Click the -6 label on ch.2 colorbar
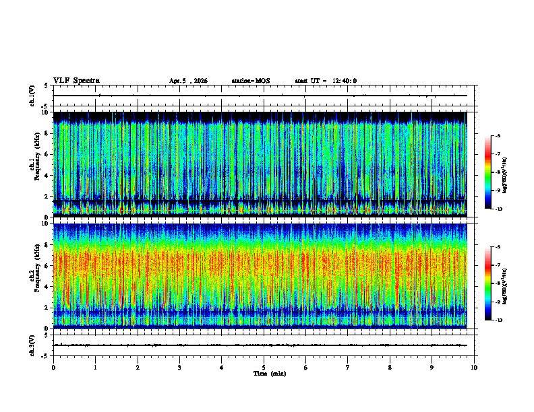 point(498,247)
